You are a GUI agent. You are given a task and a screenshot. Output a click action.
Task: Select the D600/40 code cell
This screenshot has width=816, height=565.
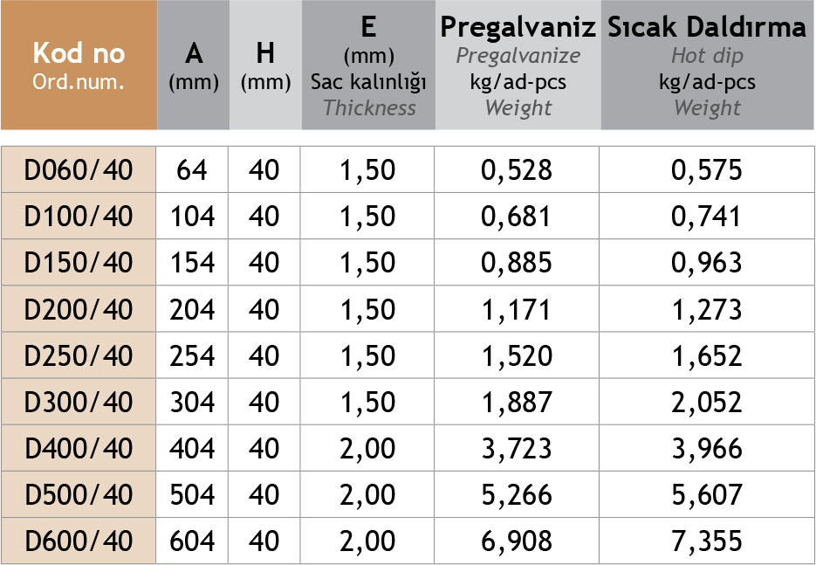79,541
